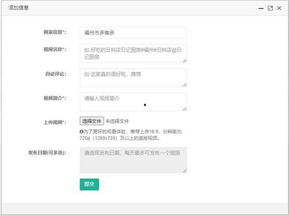The width and height of the screenshot is (289, 215).
Task: Minimize the 添加信息 dialog
Action: click(261, 8)
